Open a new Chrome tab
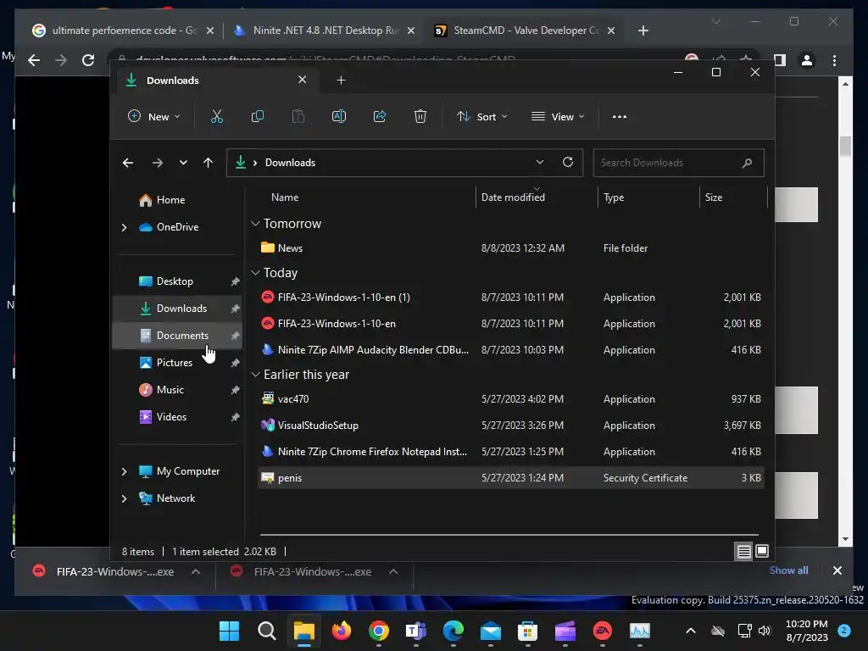 coord(643,31)
